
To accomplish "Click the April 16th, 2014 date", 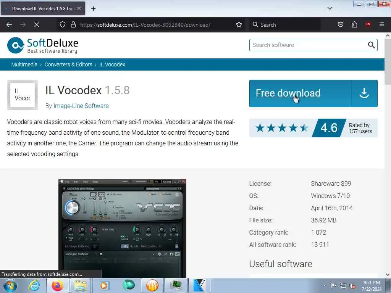I will tap(332, 208).
